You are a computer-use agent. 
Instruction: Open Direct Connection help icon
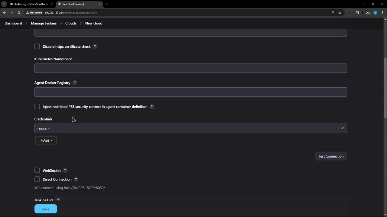click(x=76, y=179)
